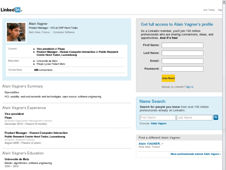Image resolution: width=226 pixels, height=170 pixels.
Task: Open the Alain Vagner example link
Action: tap(159, 124)
